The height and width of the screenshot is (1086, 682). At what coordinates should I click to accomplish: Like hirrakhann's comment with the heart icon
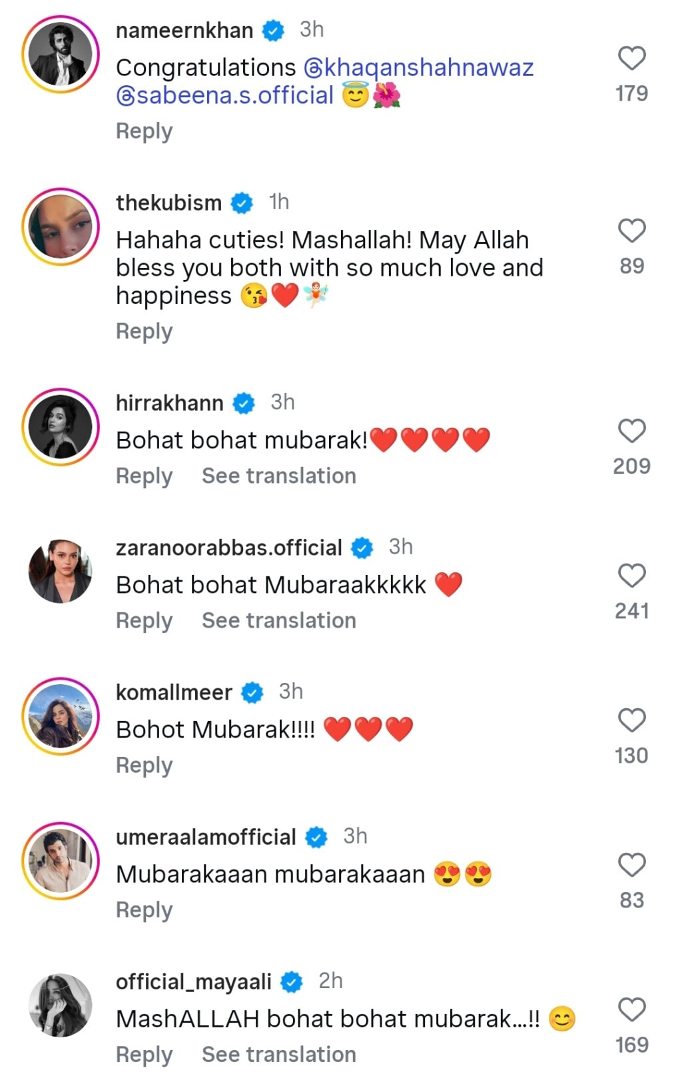click(631, 430)
